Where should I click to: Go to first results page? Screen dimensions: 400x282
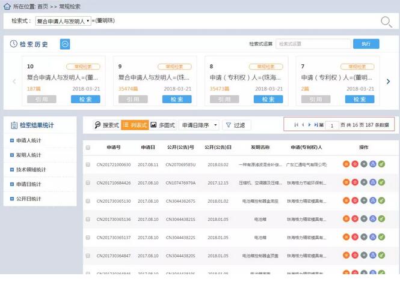click(x=296, y=125)
